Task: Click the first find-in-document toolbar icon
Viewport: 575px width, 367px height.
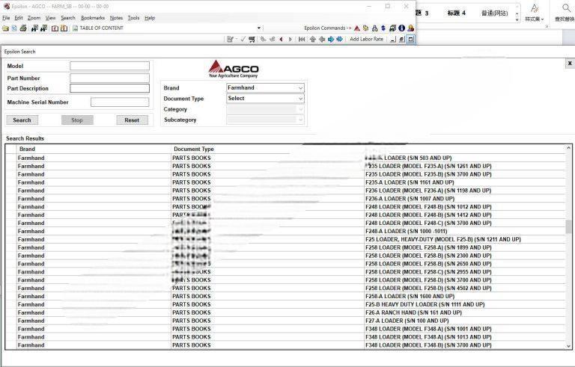Action: (x=34, y=28)
